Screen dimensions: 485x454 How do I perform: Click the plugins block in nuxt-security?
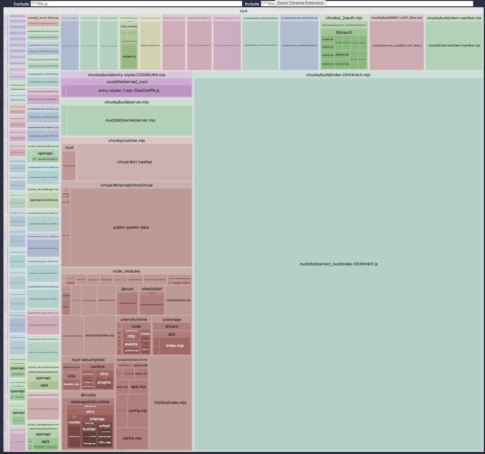[x=104, y=382]
